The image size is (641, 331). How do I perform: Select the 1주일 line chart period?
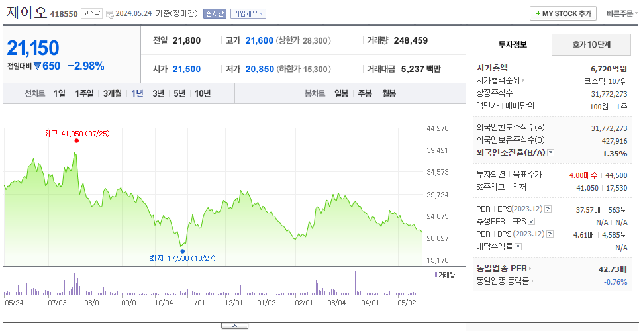(x=84, y=93)
